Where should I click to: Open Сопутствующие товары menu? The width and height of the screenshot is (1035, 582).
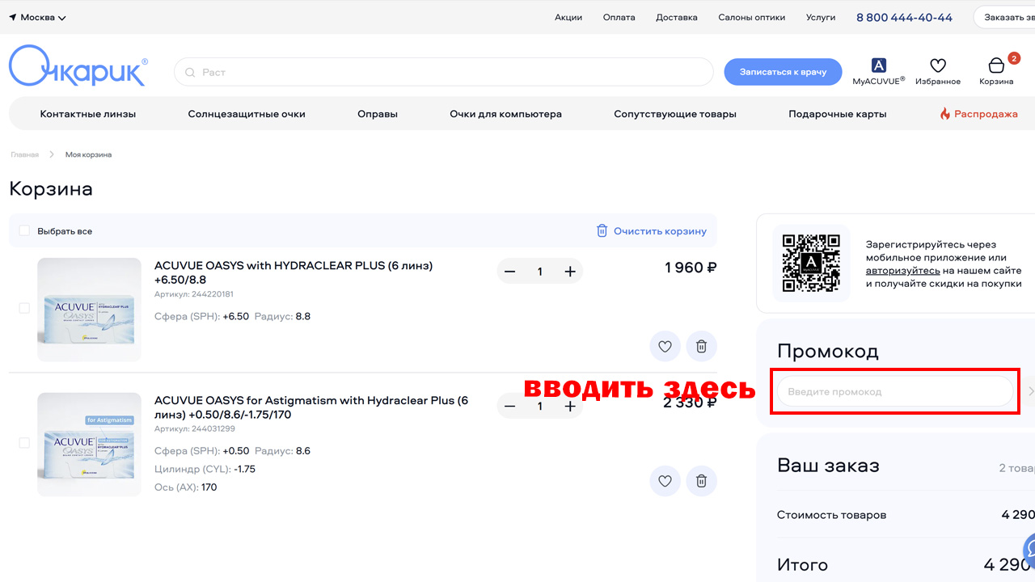[675, 114]
